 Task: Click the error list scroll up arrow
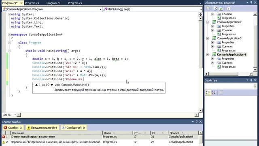[200, 133]
